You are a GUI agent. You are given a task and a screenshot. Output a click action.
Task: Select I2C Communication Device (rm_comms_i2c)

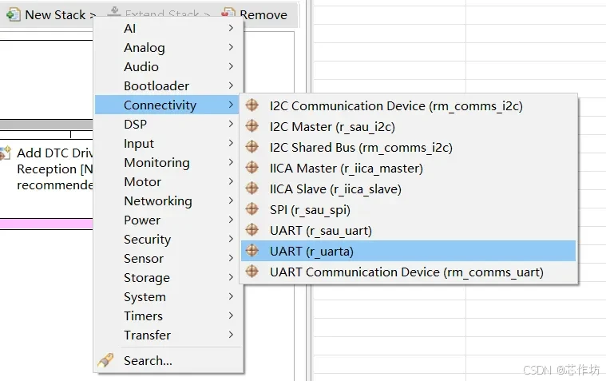pyautogui.click(x=409, y=105)
